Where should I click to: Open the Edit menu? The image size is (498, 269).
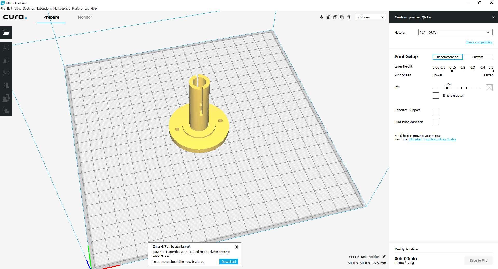(10, 8)
